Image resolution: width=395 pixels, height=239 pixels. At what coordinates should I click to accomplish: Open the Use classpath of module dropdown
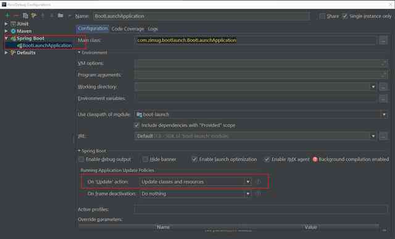(384, 115)
